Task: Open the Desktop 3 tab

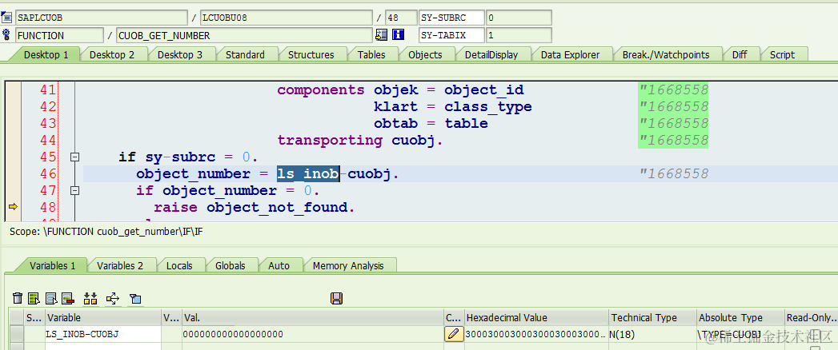Action: pos(179,54)
